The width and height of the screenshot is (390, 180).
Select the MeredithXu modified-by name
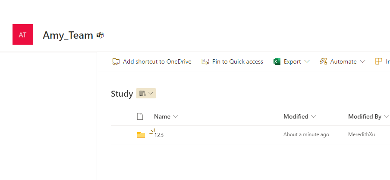pos(362,135)
